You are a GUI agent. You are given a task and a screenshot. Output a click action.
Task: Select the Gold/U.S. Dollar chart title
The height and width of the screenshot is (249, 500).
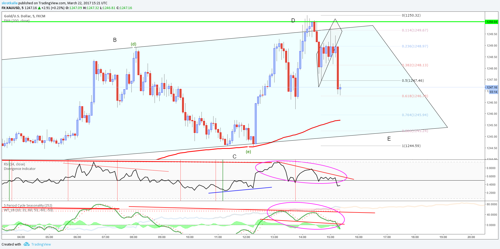point(25,16)
